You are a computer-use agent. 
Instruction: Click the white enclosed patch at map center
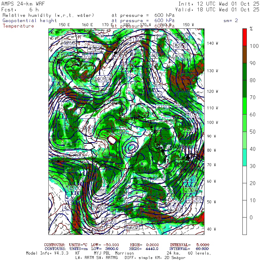tap(111, 140)
